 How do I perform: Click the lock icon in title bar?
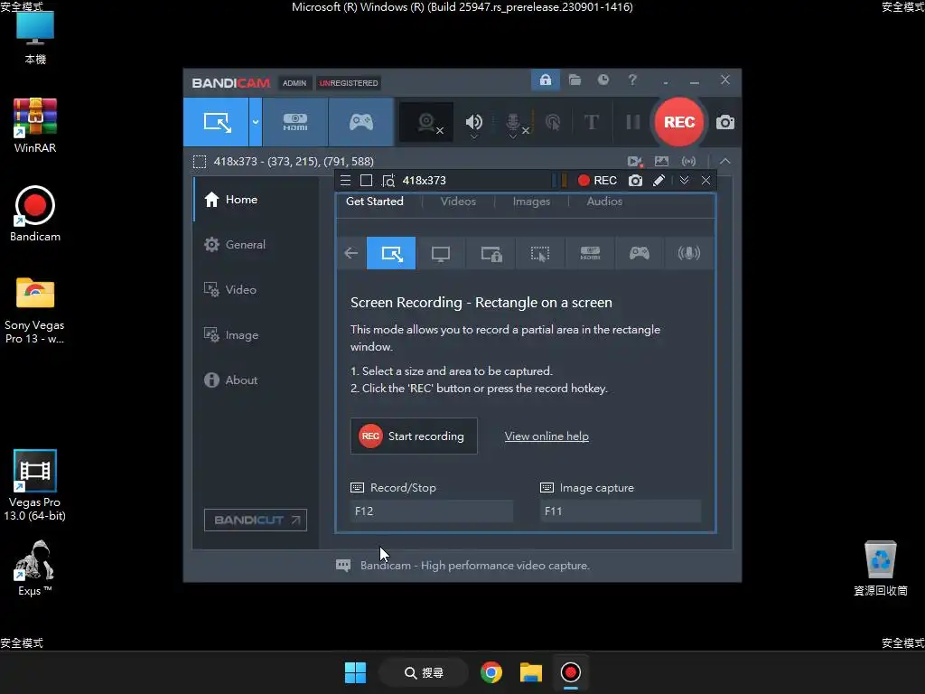click(x=545, y=80)
